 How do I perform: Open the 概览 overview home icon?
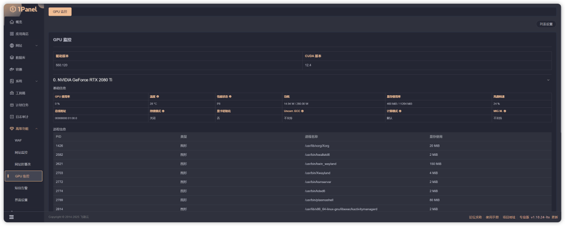12,22
